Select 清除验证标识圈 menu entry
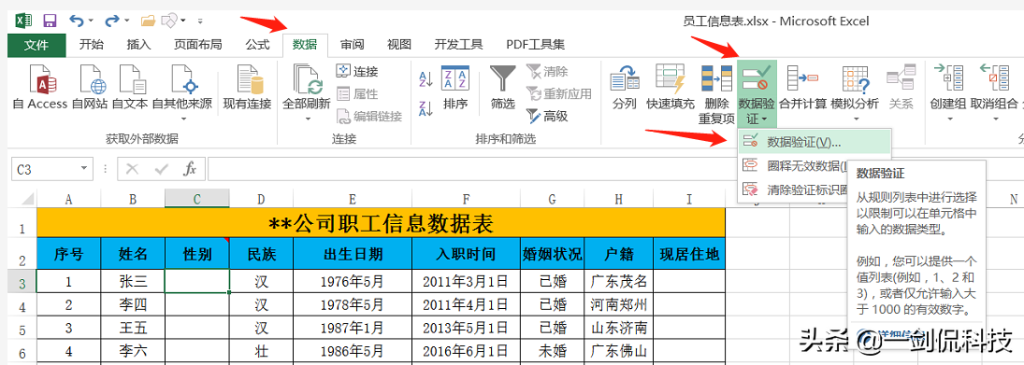The width and height of the screenshot is (1024, 365). pyautogui.click(x=794, y=190)
